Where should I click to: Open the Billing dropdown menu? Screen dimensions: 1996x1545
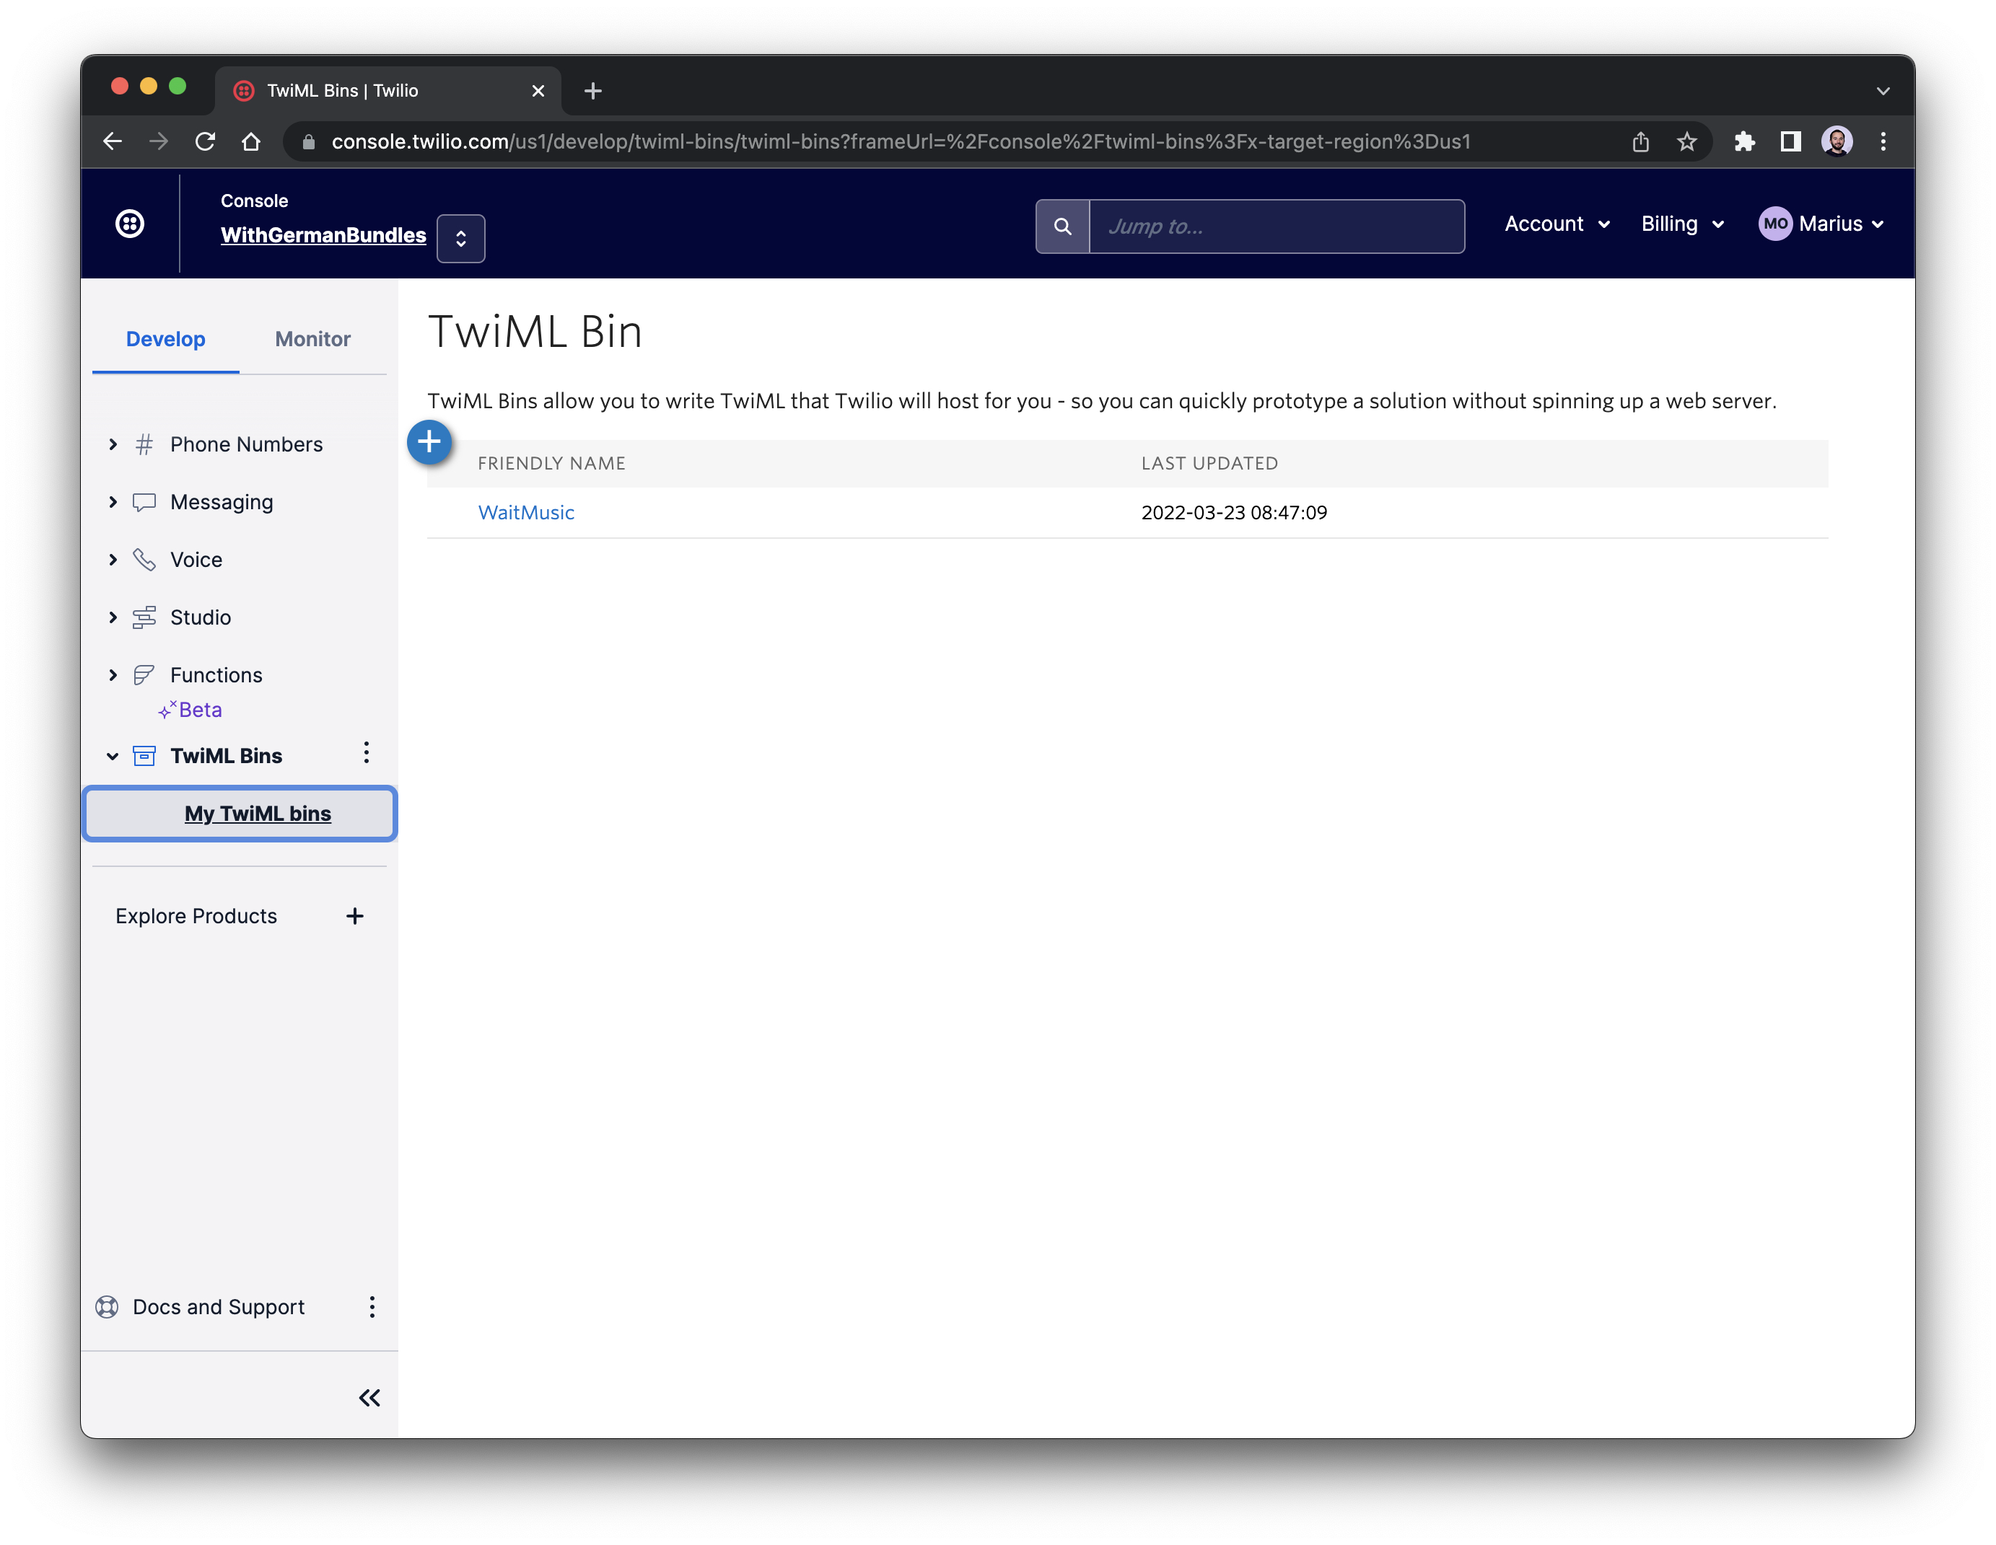tap(1680, 224)
